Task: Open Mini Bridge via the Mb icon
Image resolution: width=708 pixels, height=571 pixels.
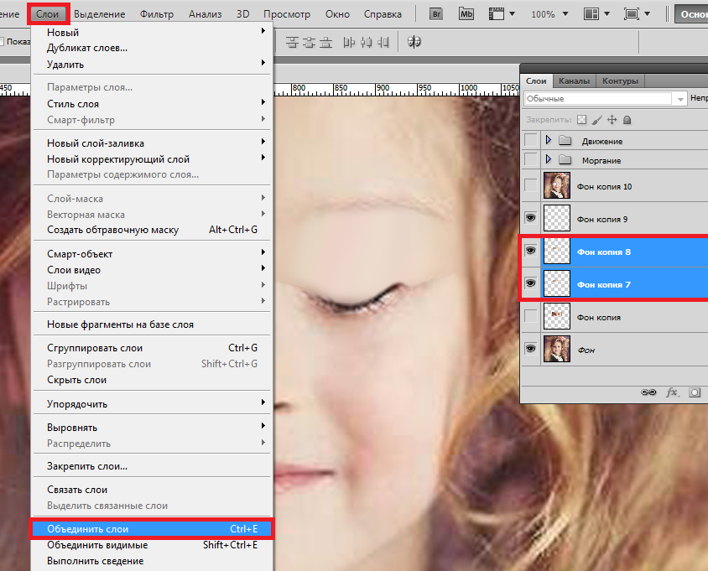Action: click(x=466, y=14)
